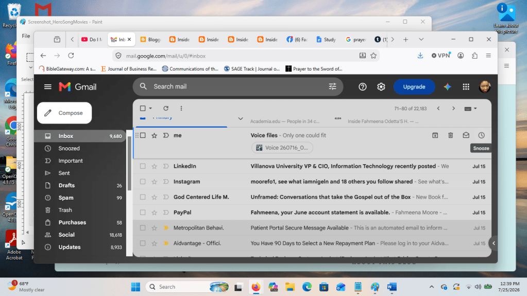Open select-all dropdown arrow
527x296 pixels.
150,108
